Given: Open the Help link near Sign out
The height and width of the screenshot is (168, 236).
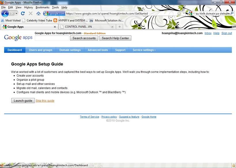Looking at the screenshot, I should 216,33.
